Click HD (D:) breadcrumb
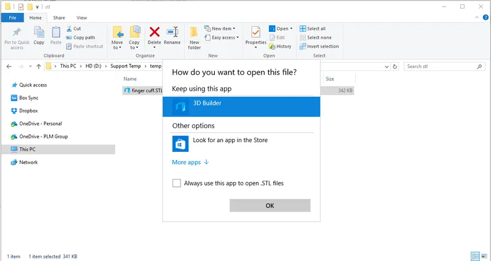This screenshot has height=261, width=491. pos(93,66)
